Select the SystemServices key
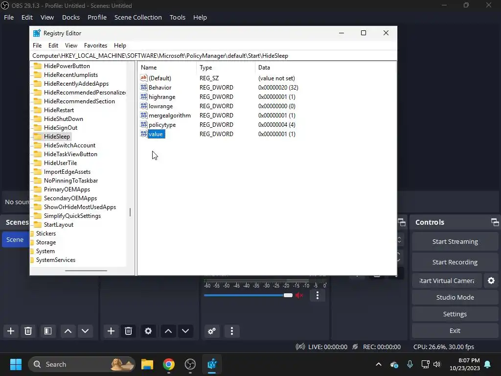This screenshot has height=376, width=501. click(x=56, y=260)
